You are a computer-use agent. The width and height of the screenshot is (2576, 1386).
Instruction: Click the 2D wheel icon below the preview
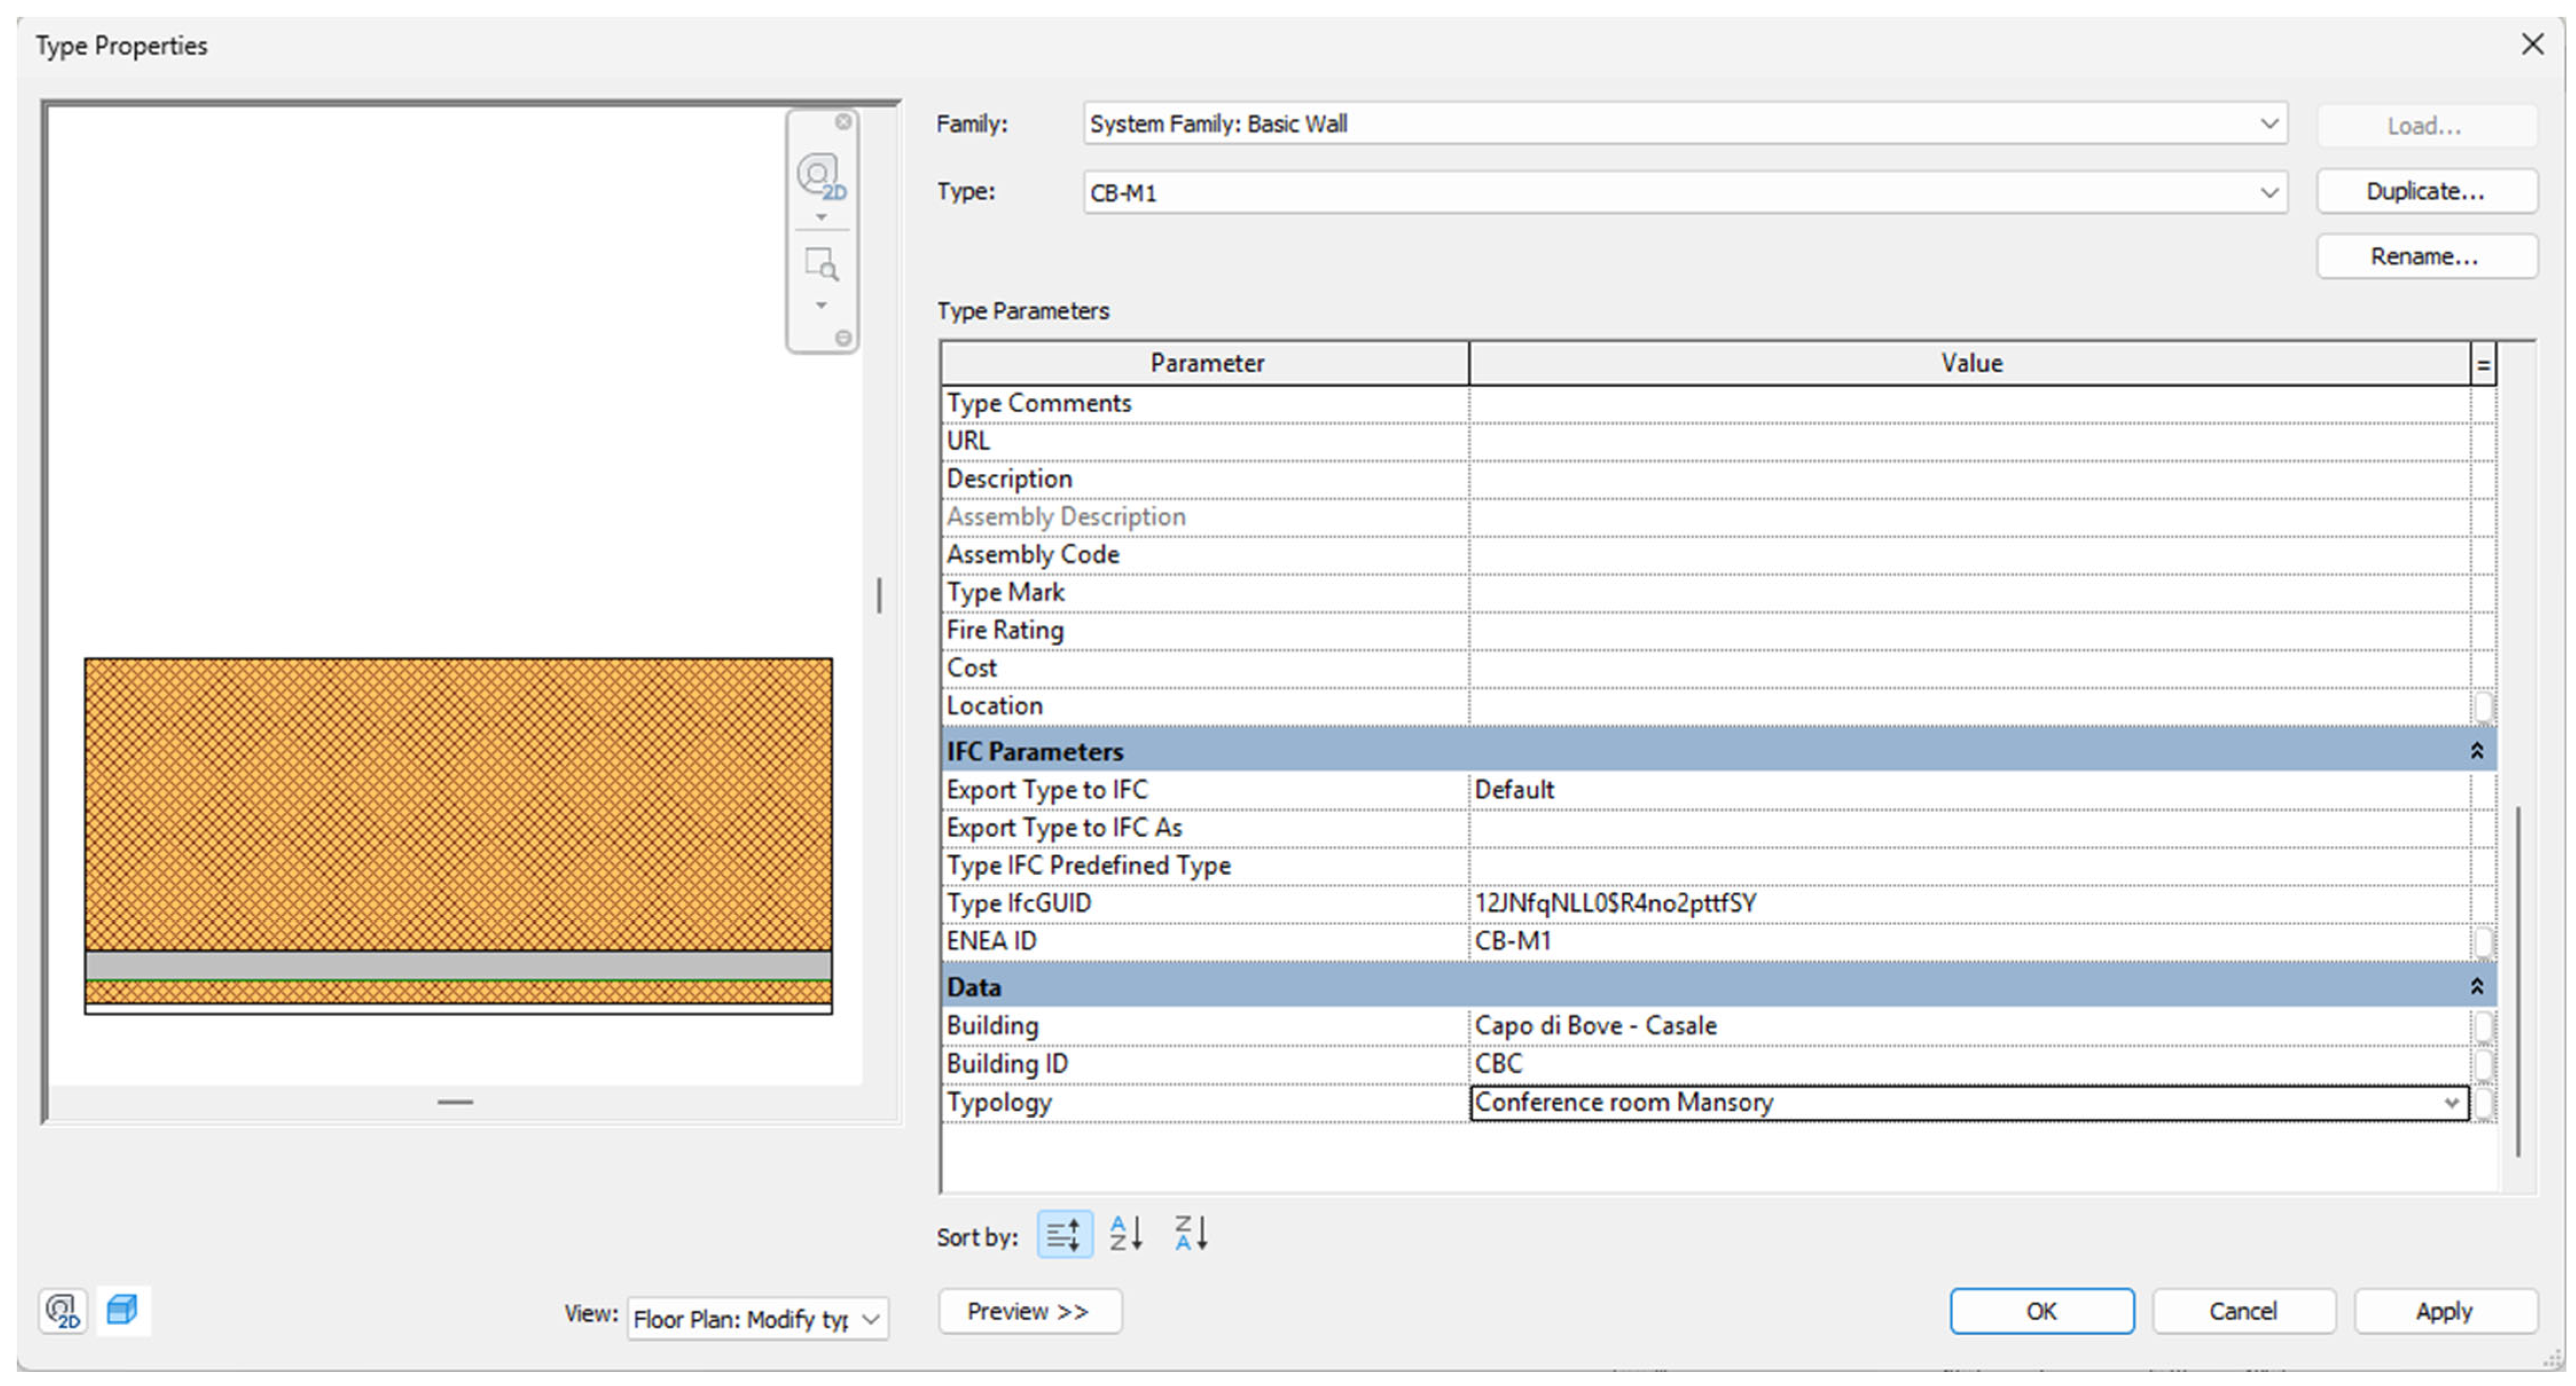(x=63, y=1310)
